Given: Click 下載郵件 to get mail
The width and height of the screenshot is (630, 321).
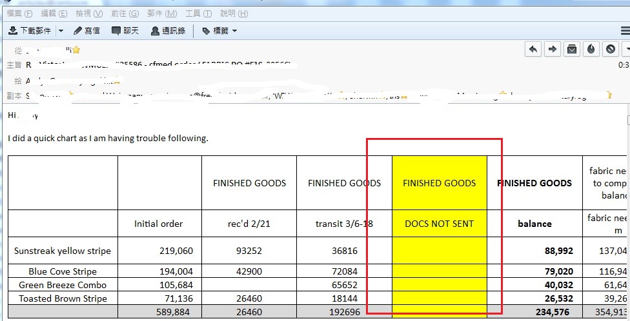Looking at the screenshot, I should (x=31, y=30).
